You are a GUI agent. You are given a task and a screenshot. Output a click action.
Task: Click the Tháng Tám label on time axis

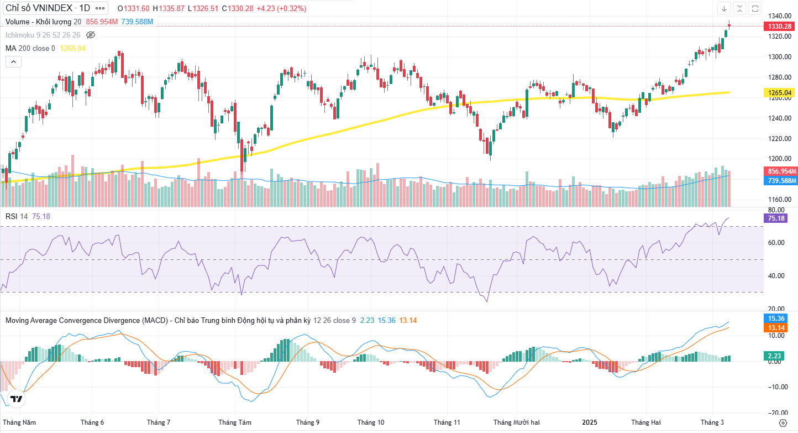(x=235, y=422)
